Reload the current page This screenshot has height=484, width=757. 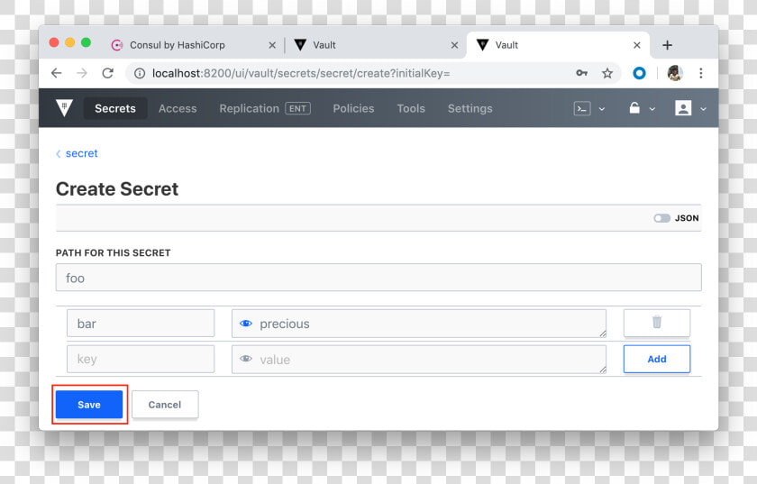click(x=107, y=73)
